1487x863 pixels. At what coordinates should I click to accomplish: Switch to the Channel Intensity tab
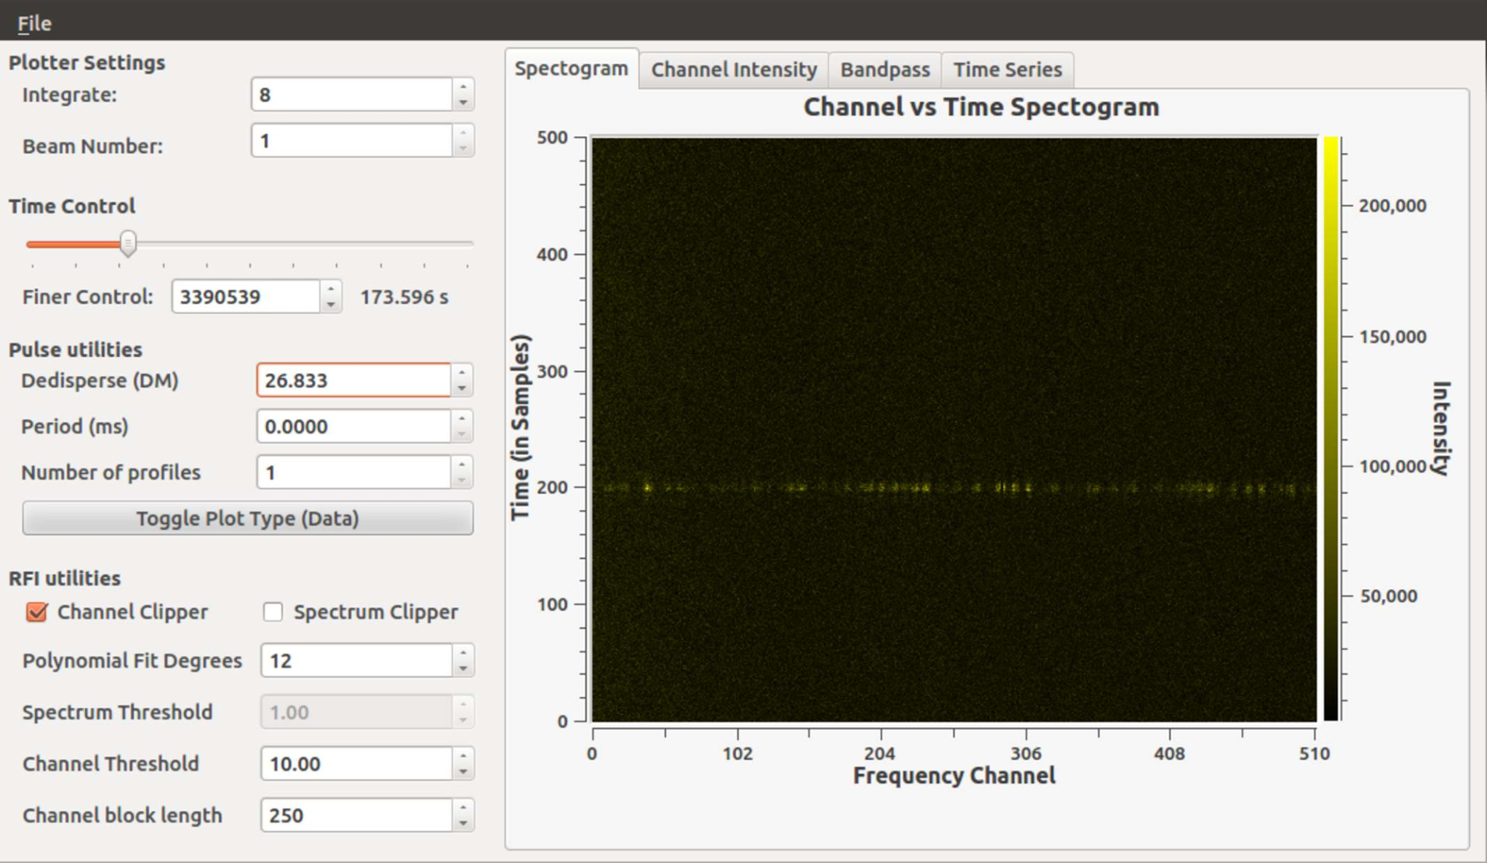coord(734,70)
